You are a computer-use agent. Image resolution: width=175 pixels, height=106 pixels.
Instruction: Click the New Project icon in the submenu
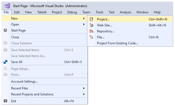click(91, 19)
